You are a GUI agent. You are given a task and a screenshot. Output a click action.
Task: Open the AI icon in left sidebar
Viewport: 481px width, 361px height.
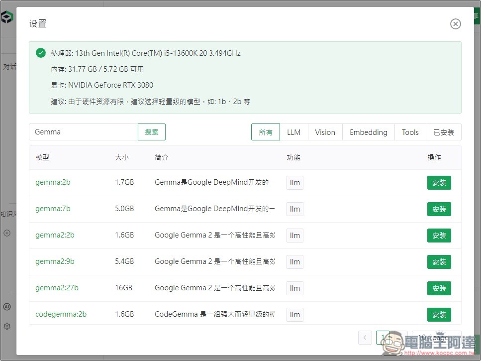(7, 306)
